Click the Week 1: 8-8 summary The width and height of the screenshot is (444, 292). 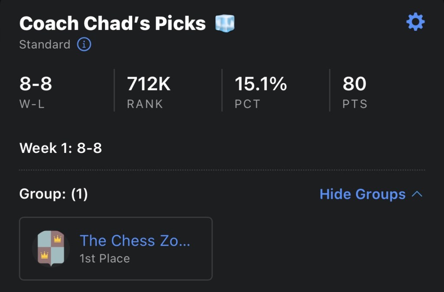tap(61, 148)
